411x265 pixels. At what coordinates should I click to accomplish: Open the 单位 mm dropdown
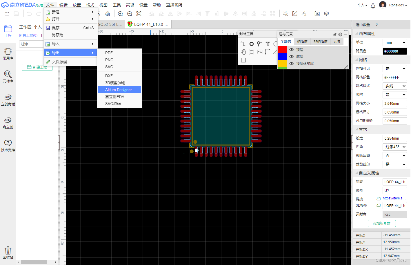[395, 42]
